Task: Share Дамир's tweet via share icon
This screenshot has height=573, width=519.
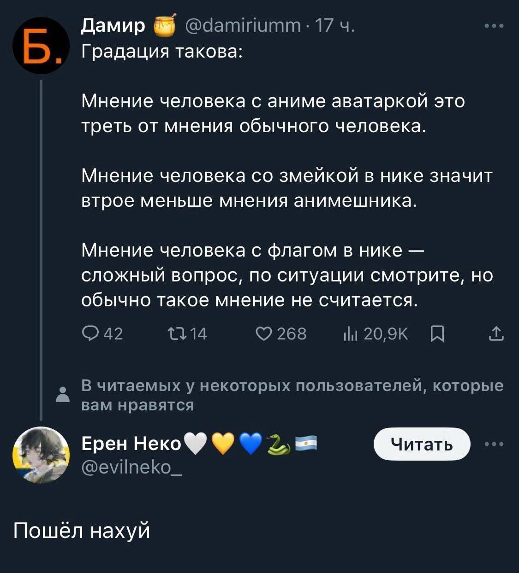Action: click(x=496, y=333)
